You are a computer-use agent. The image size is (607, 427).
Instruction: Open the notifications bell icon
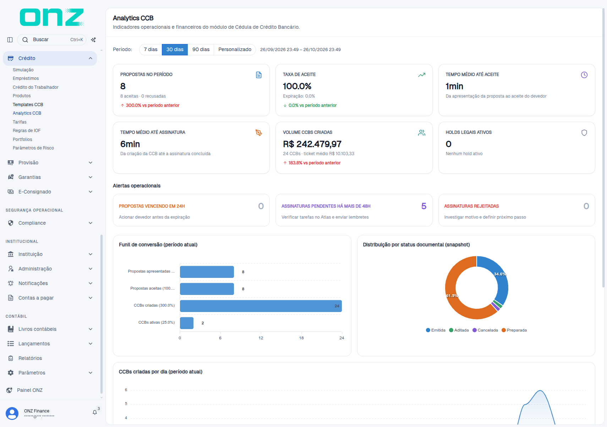pyautogui.click(x=95, y=412)
